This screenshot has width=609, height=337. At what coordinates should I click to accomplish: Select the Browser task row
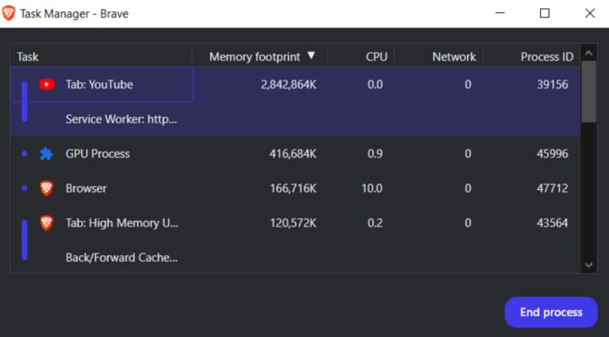point(296,188)
